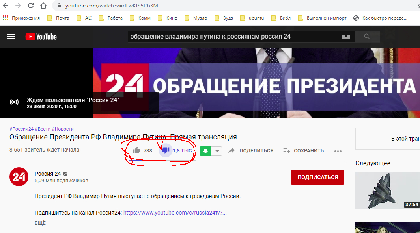The image size is (420, 233).
Task: Open the #Вести hashtag
Action: click(x=43, y=129)
